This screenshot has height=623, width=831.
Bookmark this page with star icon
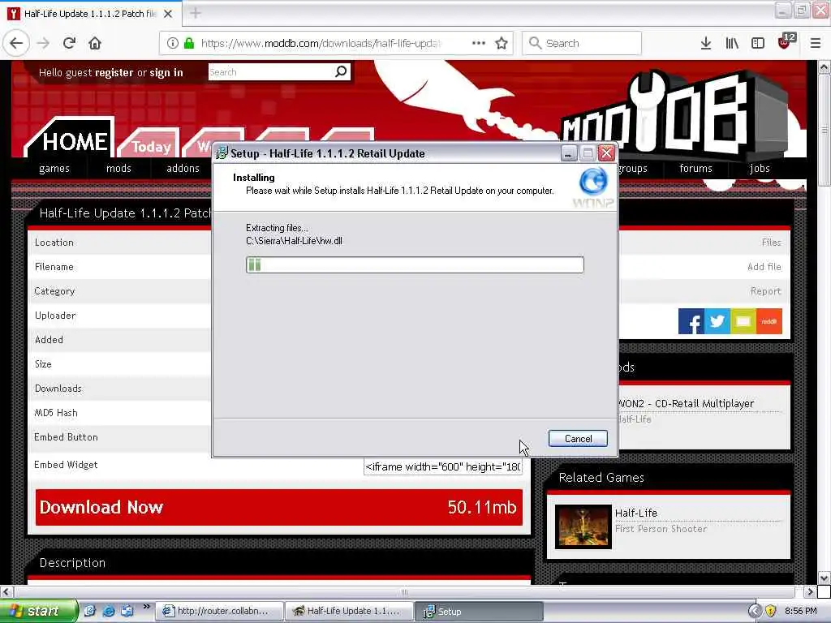[x=502, y=43]
